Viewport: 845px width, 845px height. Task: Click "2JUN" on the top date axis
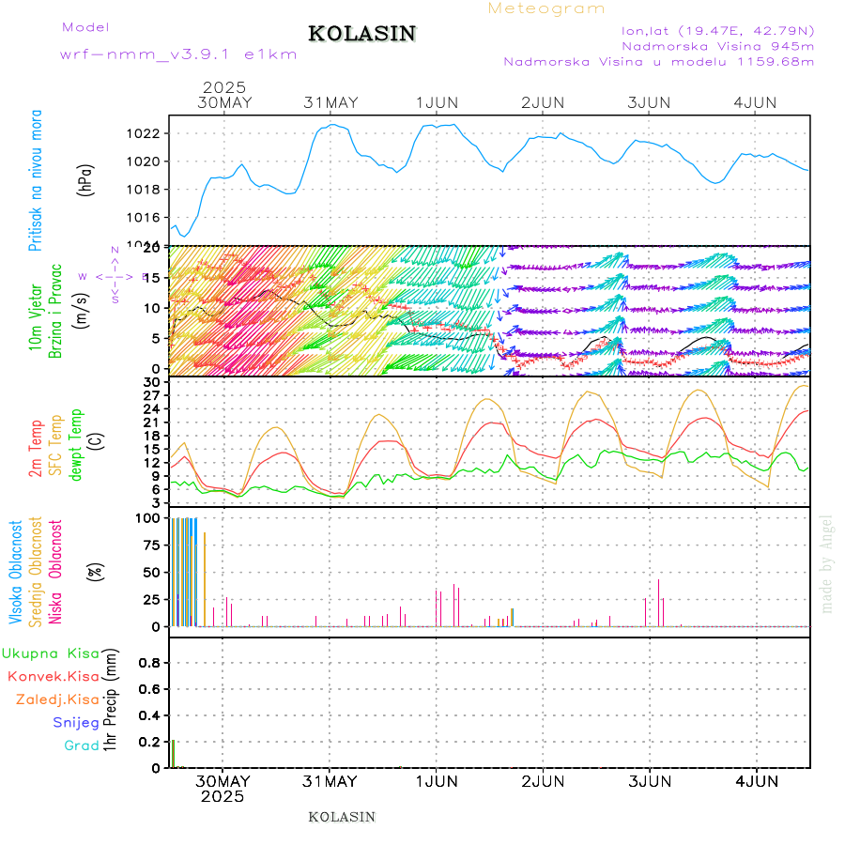point(543,103)
